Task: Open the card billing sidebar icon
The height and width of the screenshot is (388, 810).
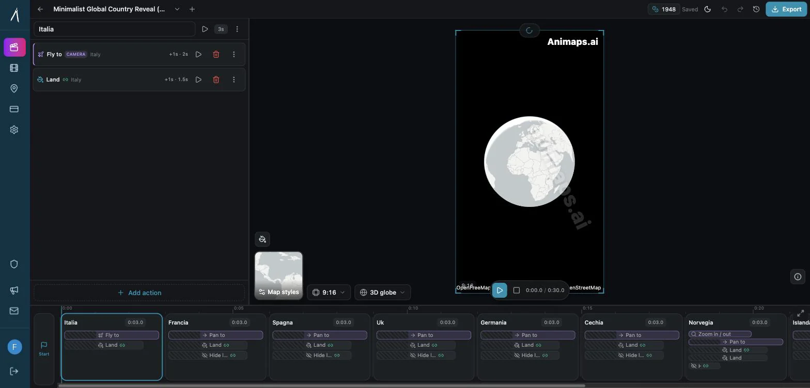Action: (x=14, y=109)
